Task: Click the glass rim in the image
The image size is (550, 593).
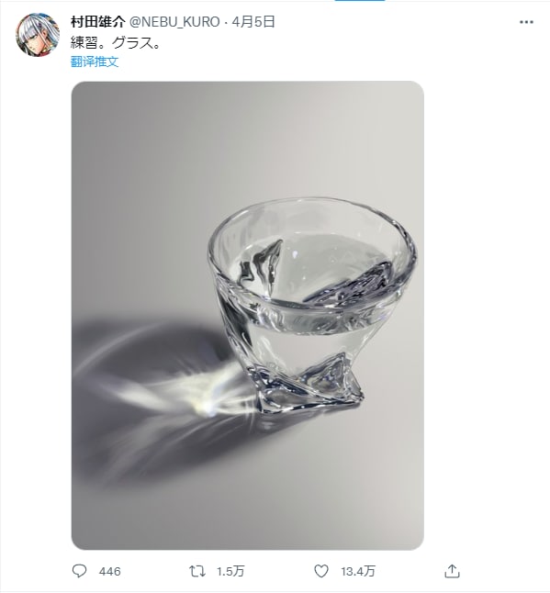Action: (312, 212)
